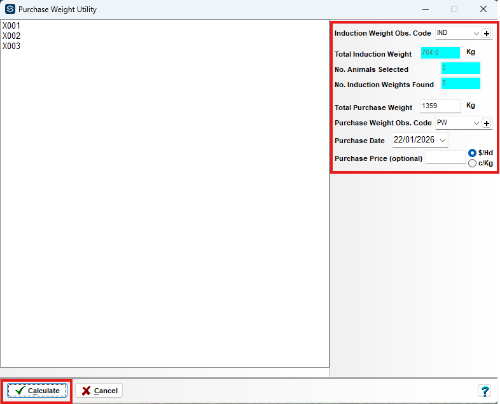Expand Purchase Weight Obs. Code dropdown
Viewport: 500px width, 404px height.
tap(476, 123)
